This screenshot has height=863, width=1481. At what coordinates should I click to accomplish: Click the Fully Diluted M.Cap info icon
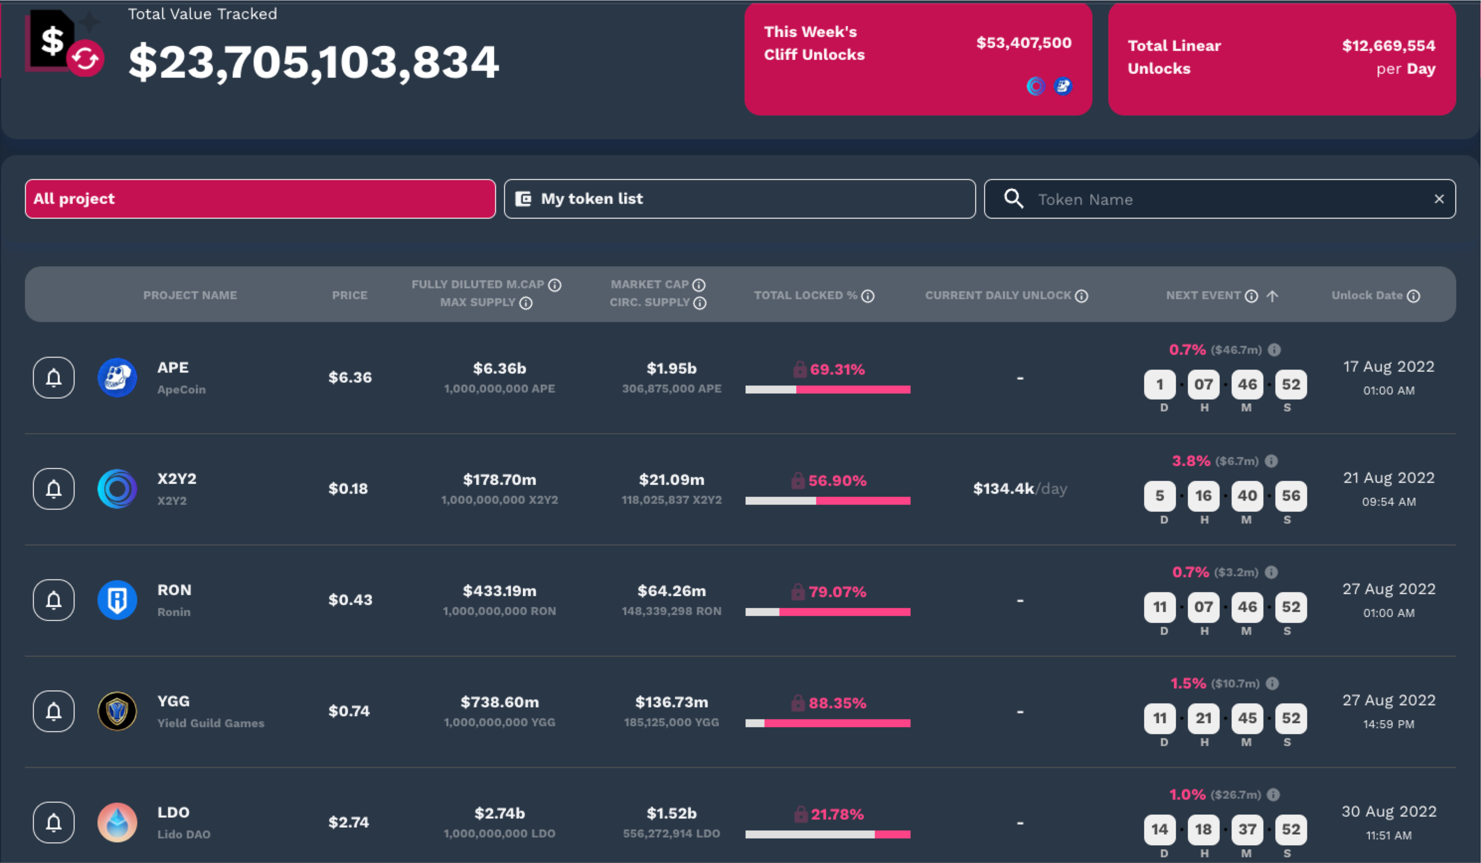coord(555,286)
